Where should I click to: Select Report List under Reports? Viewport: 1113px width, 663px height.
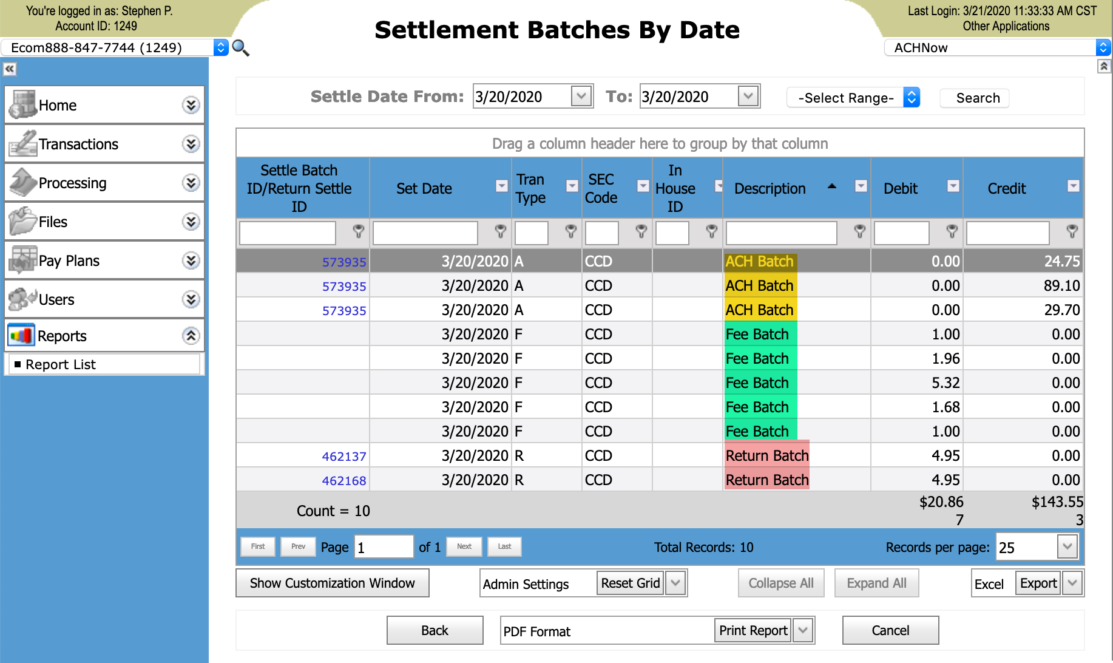click(61, 364)
